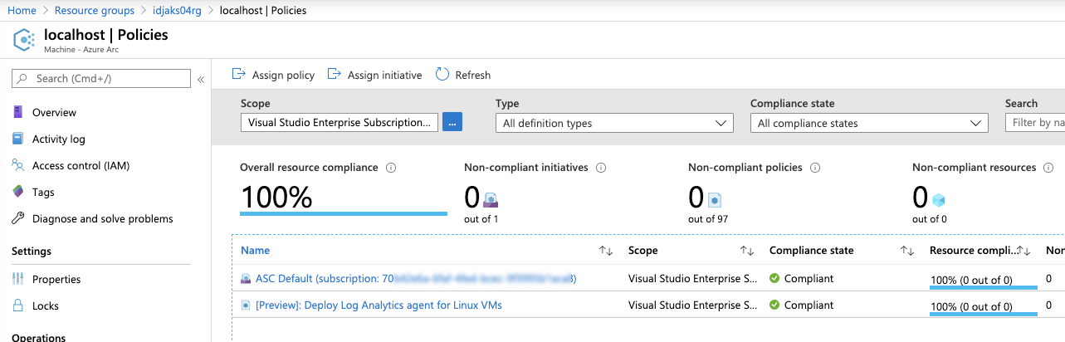The width and height of the screenshot is (1065, 342).
Task: Click the Assign policy icon
Action: [x=239, y=75]
